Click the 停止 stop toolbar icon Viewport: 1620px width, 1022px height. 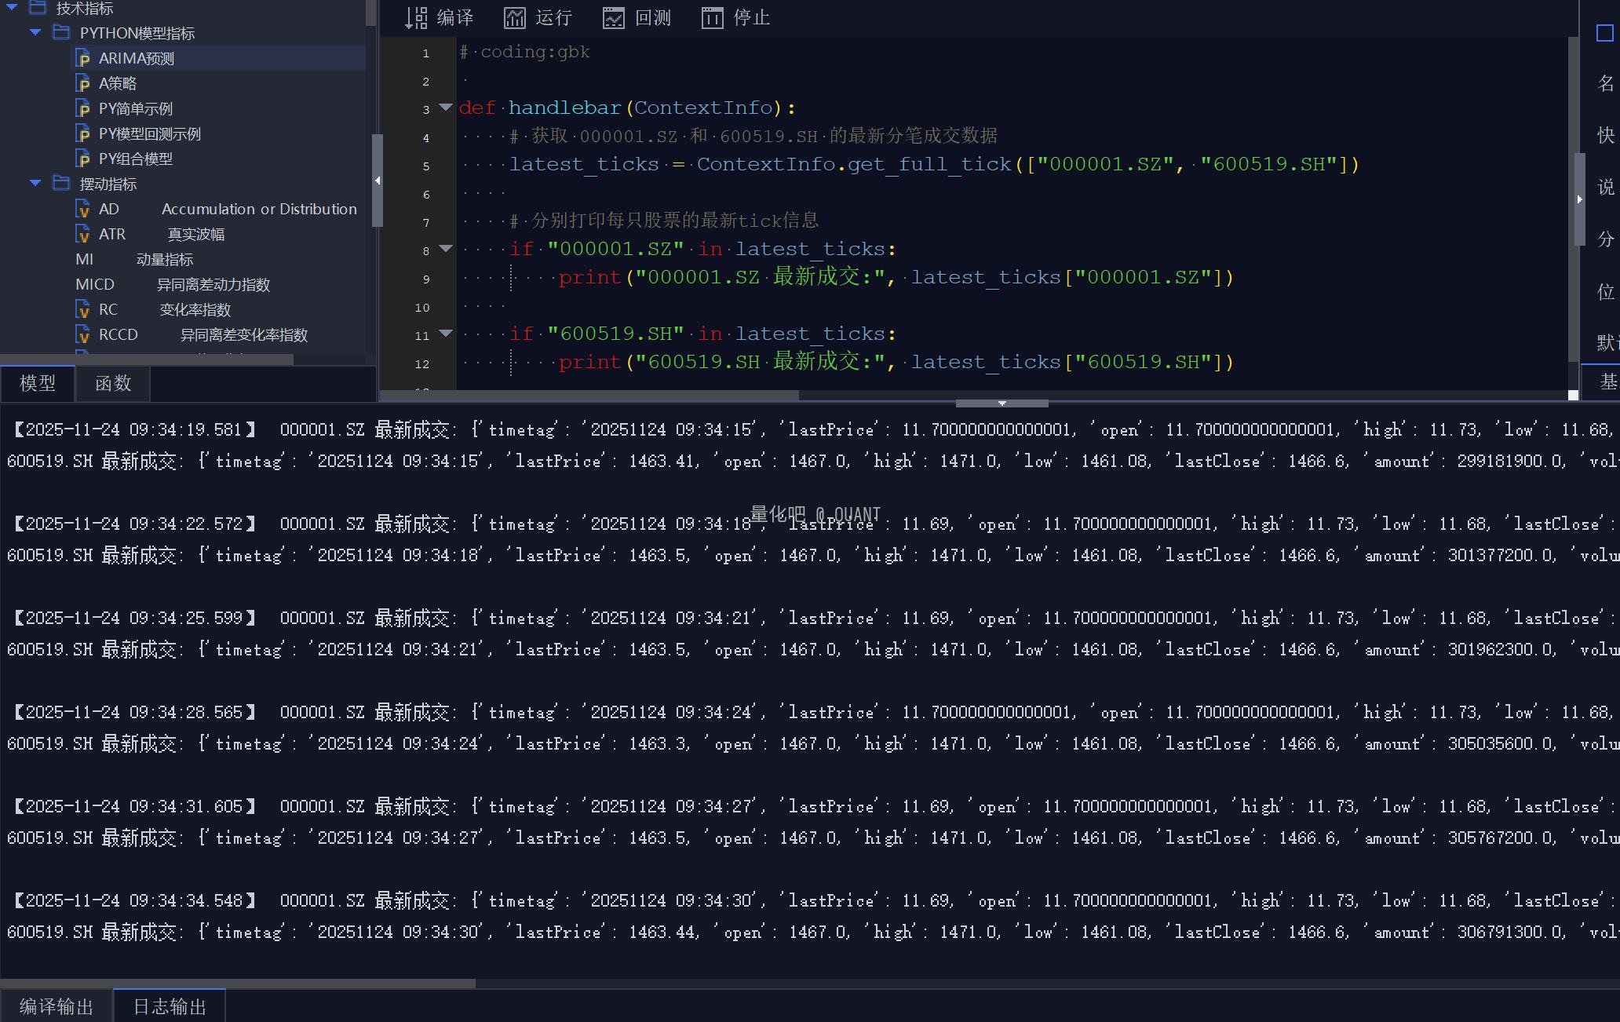pyautogui.click(x=712, y=17)
